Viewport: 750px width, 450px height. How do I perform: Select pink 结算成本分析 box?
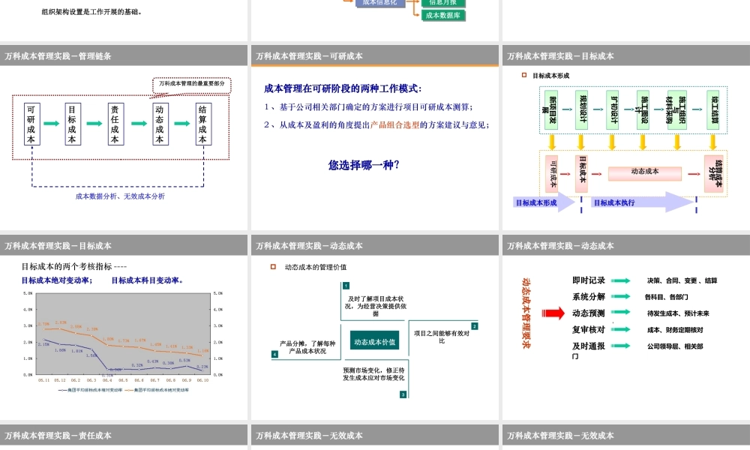[714, 173]
